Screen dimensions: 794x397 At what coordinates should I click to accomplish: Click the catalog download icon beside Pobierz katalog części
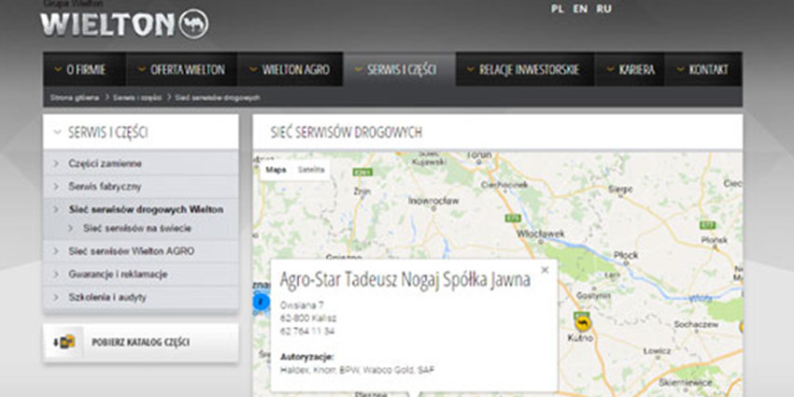click(64, 342)
